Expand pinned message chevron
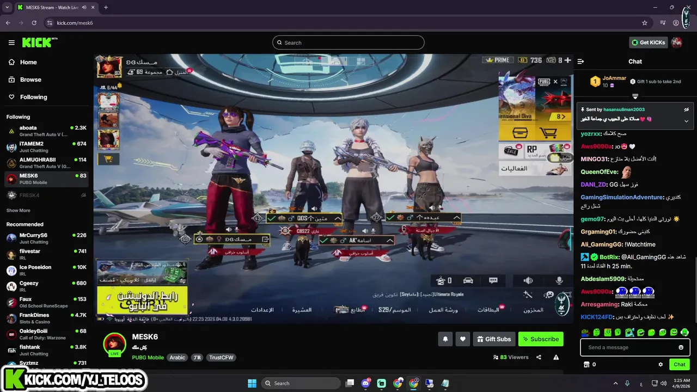697x392 pixels. (686, 121)
